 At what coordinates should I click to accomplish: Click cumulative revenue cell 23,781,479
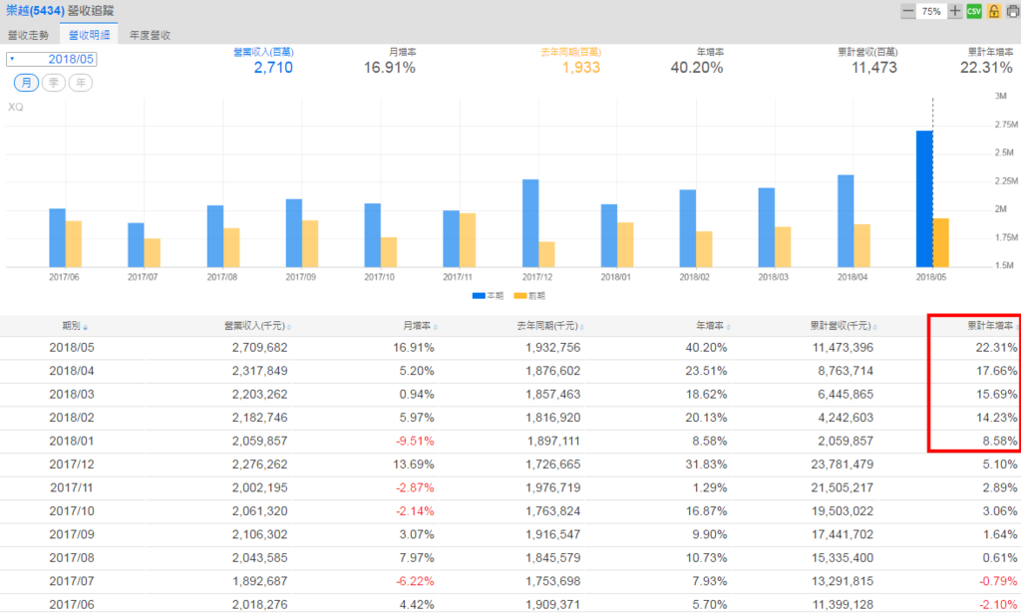click(843, 464)
